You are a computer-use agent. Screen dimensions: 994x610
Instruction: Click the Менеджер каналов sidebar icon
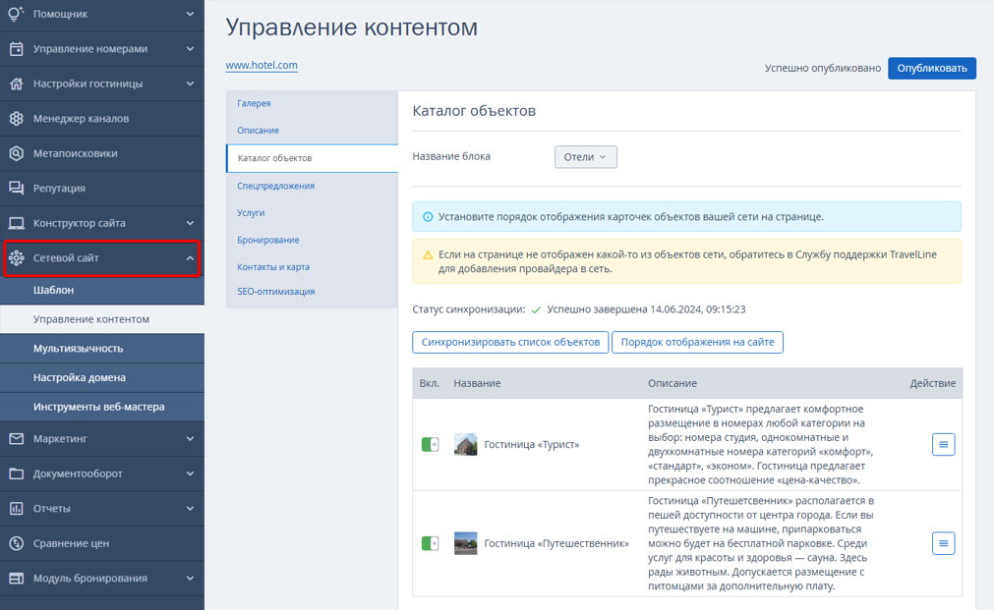coord(17,119)
